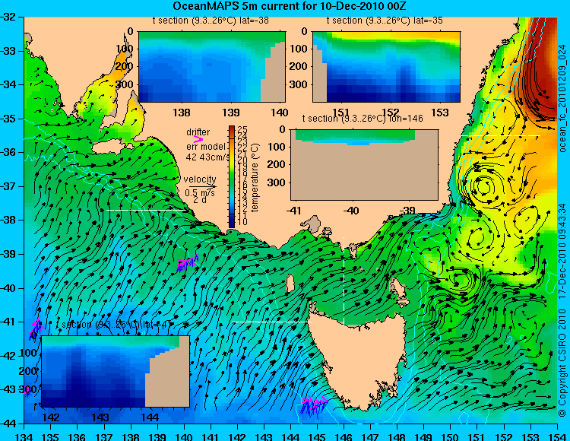Viewport: 570px width, 441px height.
Task: Select the magenta drifter marker near latitude -43 label
Action: coord(27,392)
